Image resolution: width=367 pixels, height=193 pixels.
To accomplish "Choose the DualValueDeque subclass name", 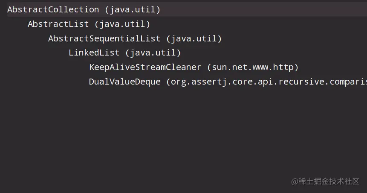I will point(124,82).
